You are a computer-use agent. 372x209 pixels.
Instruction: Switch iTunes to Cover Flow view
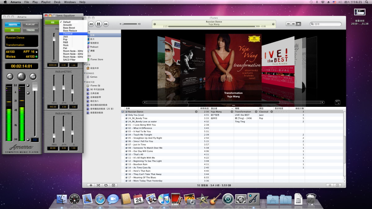299,24
